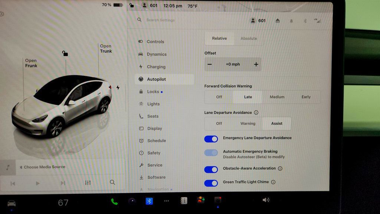Disable Green Traffic Light Chime
Viewport: 380px width, 214px height.
[211, 183]
